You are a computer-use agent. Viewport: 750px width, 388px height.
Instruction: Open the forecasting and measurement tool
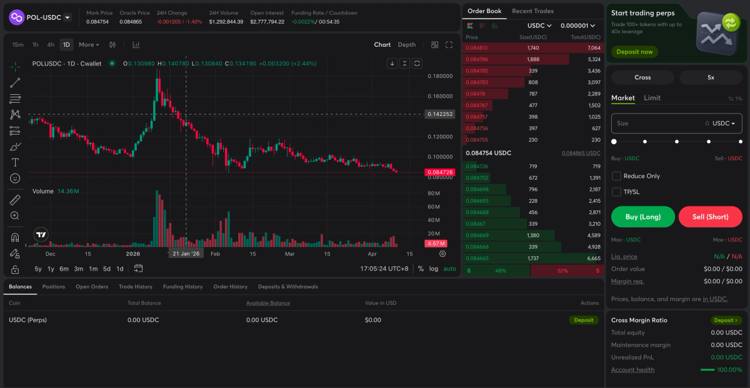[15, 131]
